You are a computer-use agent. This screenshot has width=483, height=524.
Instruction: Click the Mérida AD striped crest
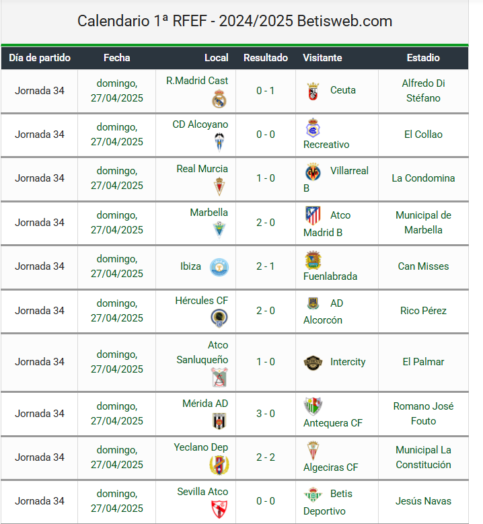pos(219,421)
